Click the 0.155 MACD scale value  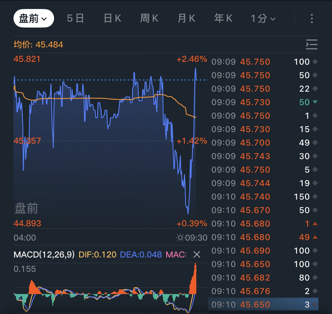click(x=25, y=269)
